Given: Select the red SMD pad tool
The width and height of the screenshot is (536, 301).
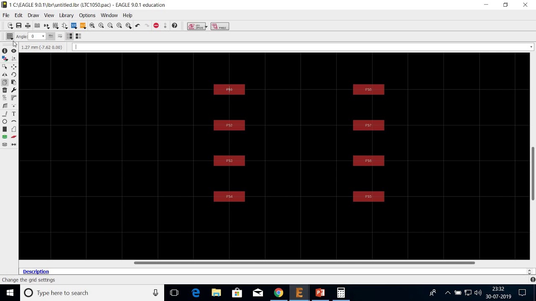Looking at the screenshot, I should click(x=14, y=137).
